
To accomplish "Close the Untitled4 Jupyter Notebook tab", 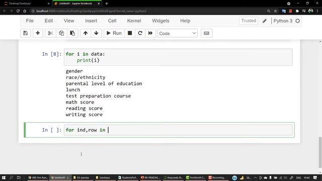I will pos(99,4).
